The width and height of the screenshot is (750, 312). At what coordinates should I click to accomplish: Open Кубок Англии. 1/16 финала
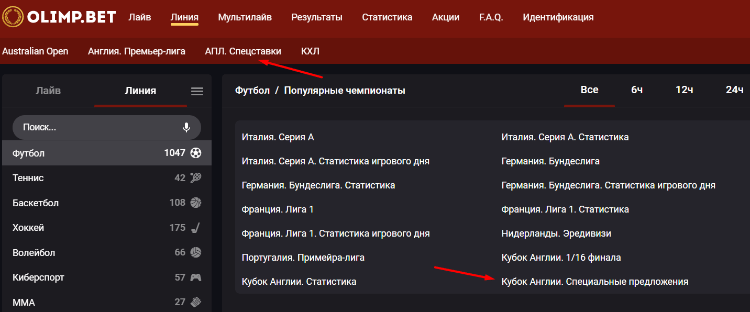pos(561,258)
